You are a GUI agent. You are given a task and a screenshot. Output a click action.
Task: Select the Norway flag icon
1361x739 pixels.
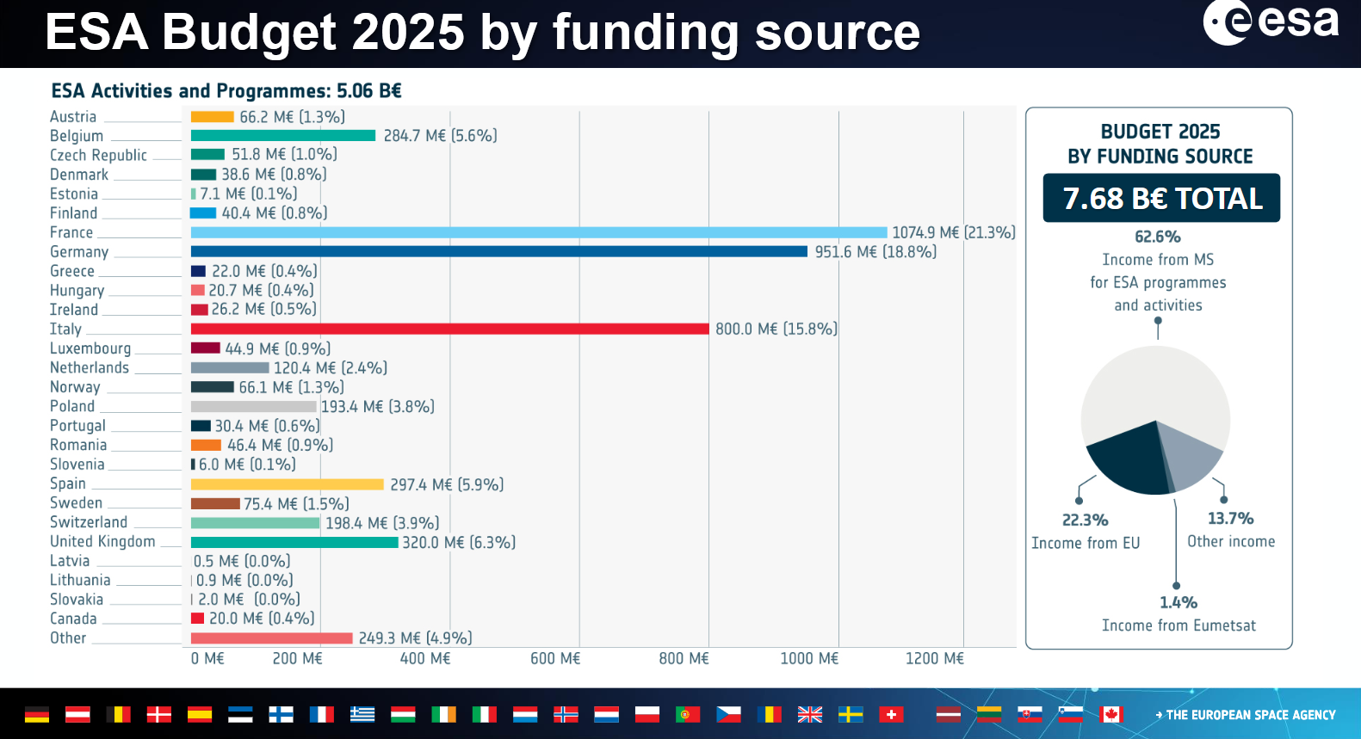pyautogui.click(x=566, y=714)
